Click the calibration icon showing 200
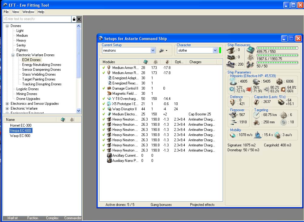304x222 pixels. 231,64
